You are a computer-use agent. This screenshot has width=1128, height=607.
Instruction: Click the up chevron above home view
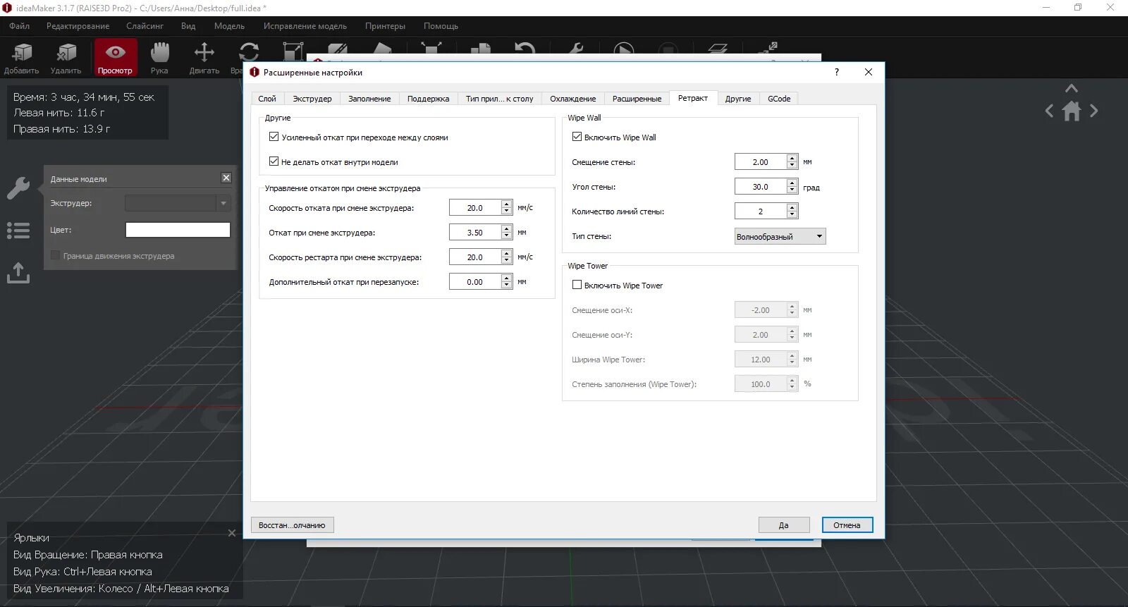click(x=1072, y=89)
